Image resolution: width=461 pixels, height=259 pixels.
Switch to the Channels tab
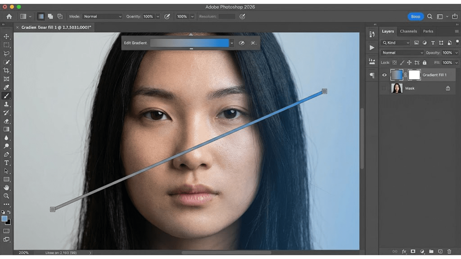pyautogui.click(x=408, y=31)
